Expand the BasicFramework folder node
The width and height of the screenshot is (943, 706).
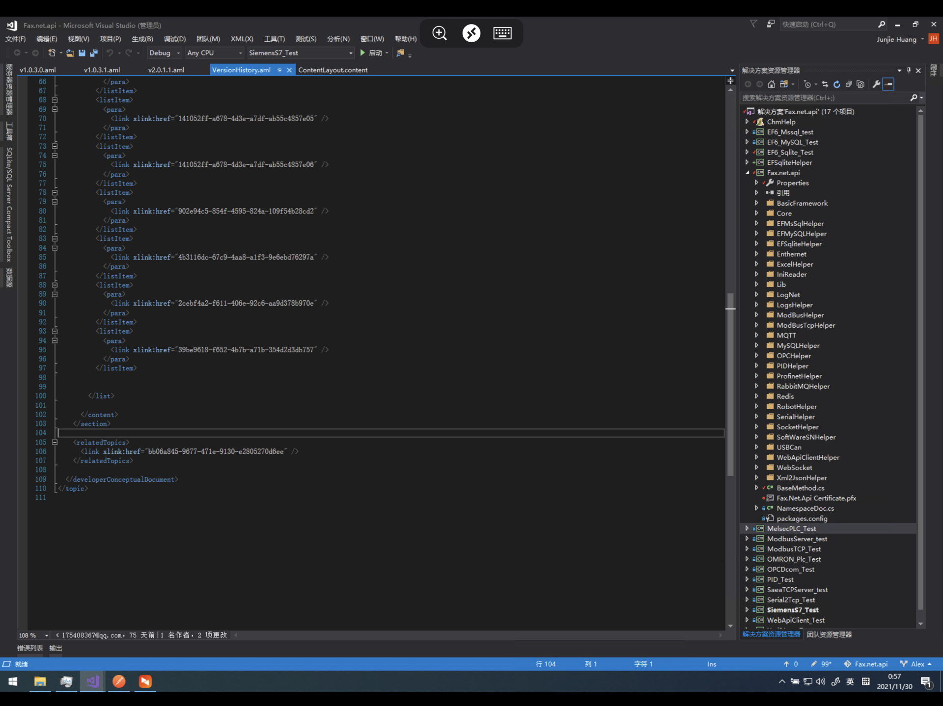click(756, 203)
